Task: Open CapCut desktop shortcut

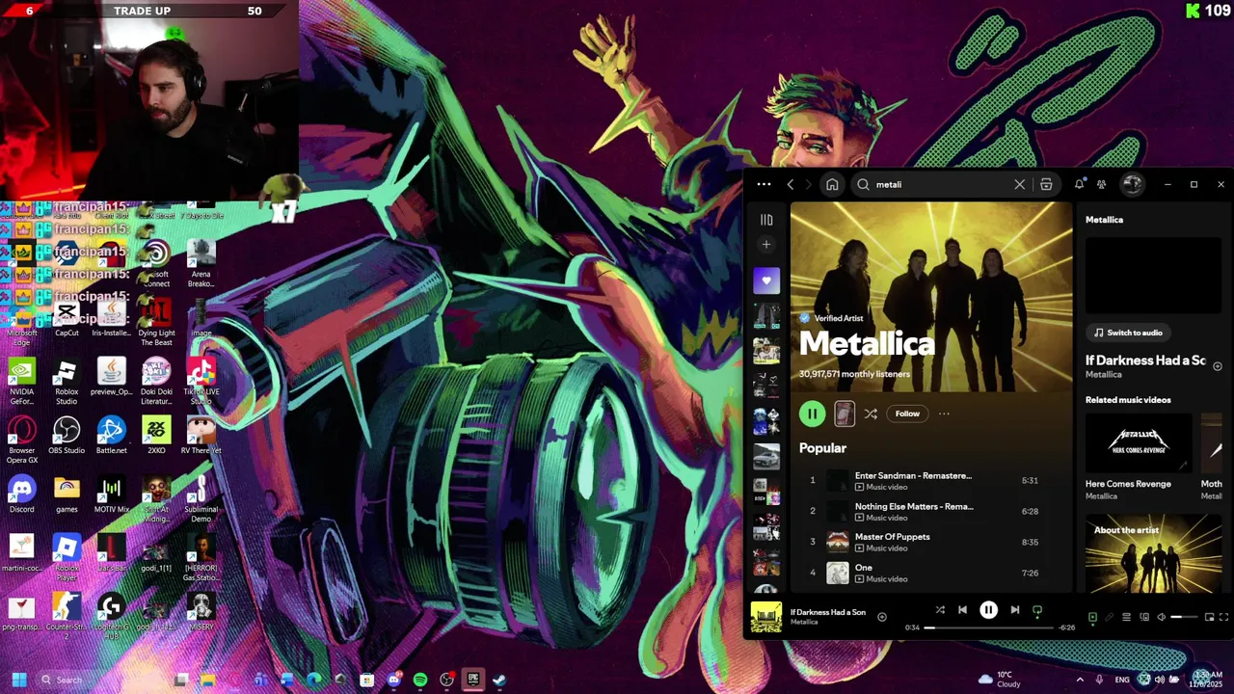Action: click(x=67, y=319)
